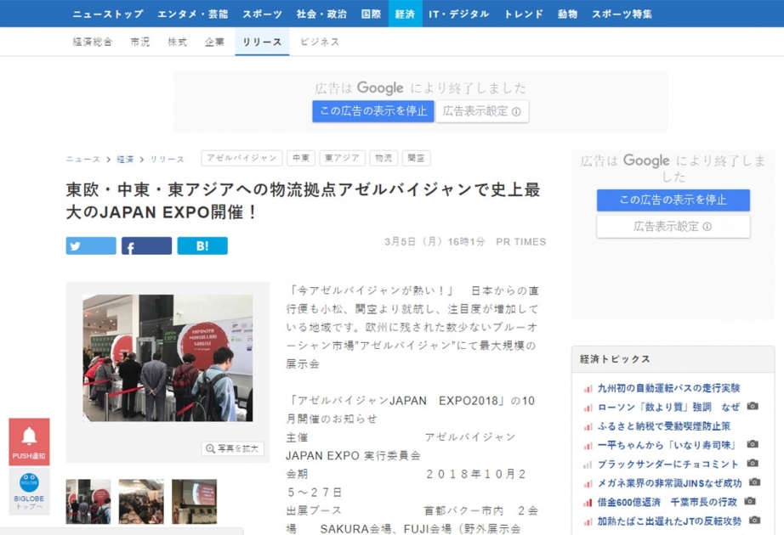Switch to 企業 sub-tab
The width and height of the screenshot is (784, 535).
214,42
